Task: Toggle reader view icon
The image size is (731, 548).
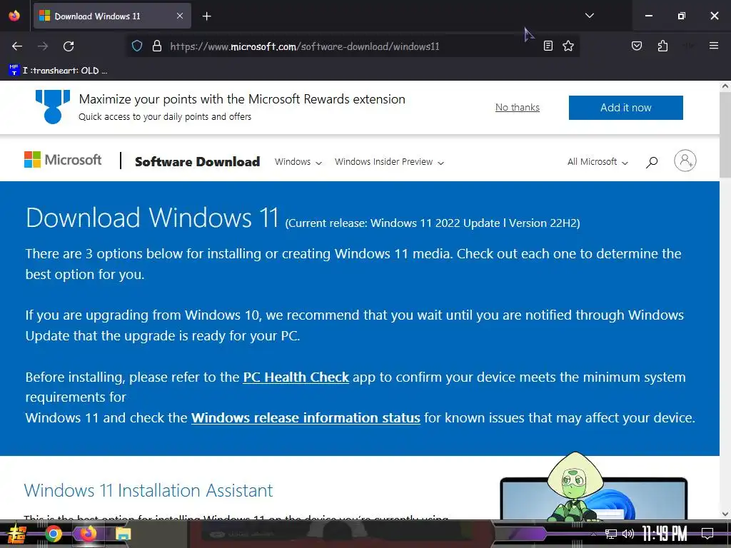Action: pyautogui.click(x=548, y=46)
